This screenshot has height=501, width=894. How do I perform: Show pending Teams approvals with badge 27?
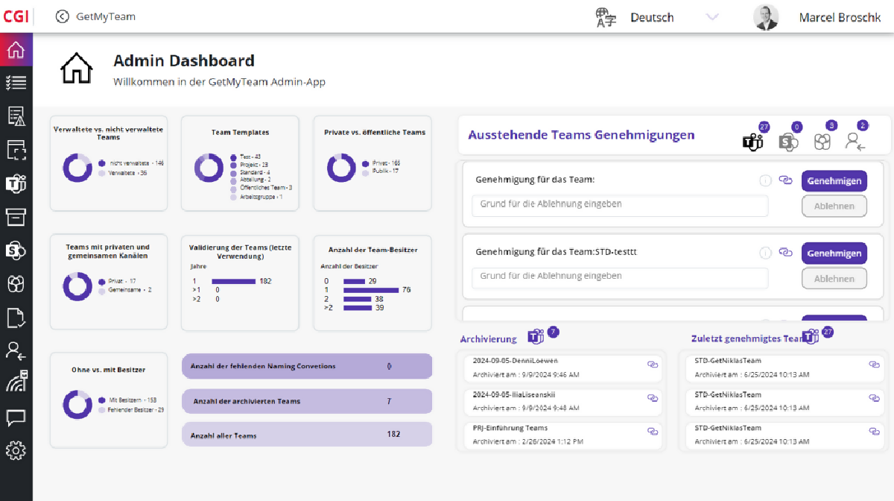pyautogui.click(x=753, y=141)
